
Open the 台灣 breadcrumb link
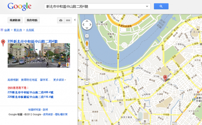point(7,30)
